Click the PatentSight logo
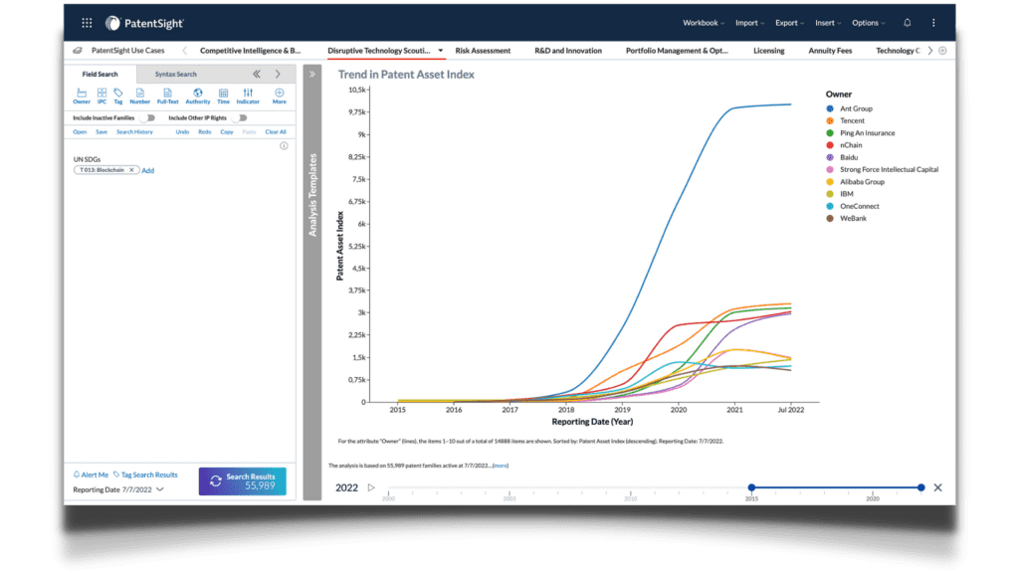This screenshot has height=573, width=1019. click(x=145, y=24)
